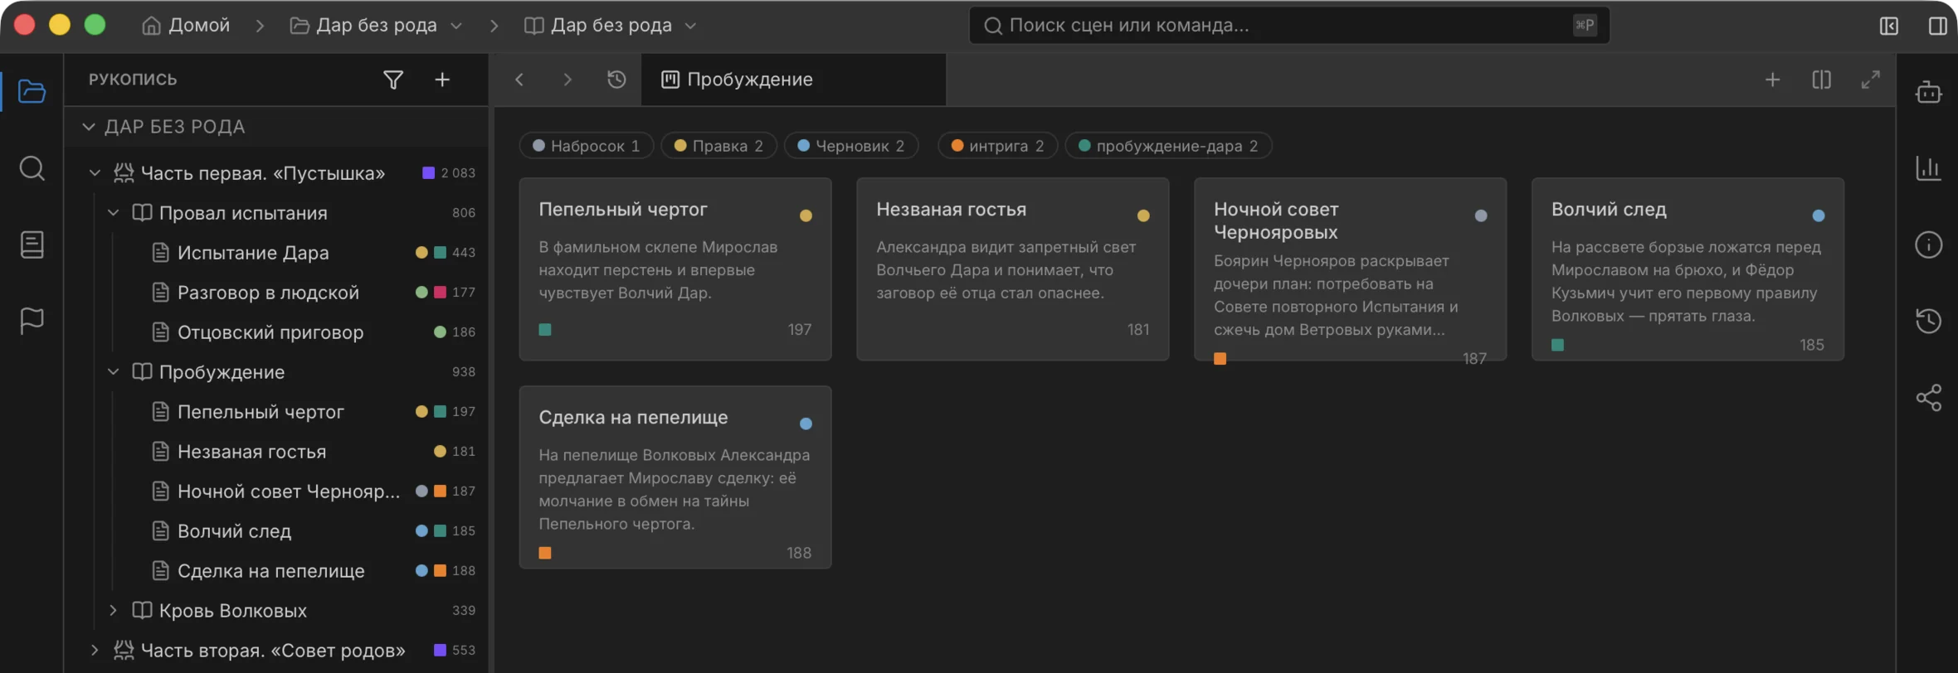Toggle the left sidebar panel

tap(1889, 26)
